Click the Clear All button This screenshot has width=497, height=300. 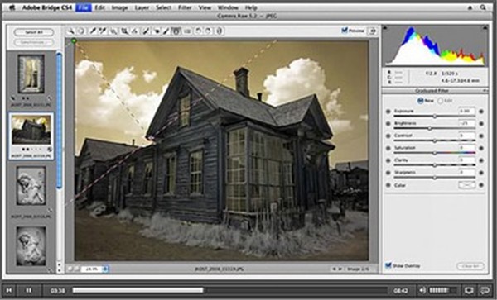pos(470,266)
